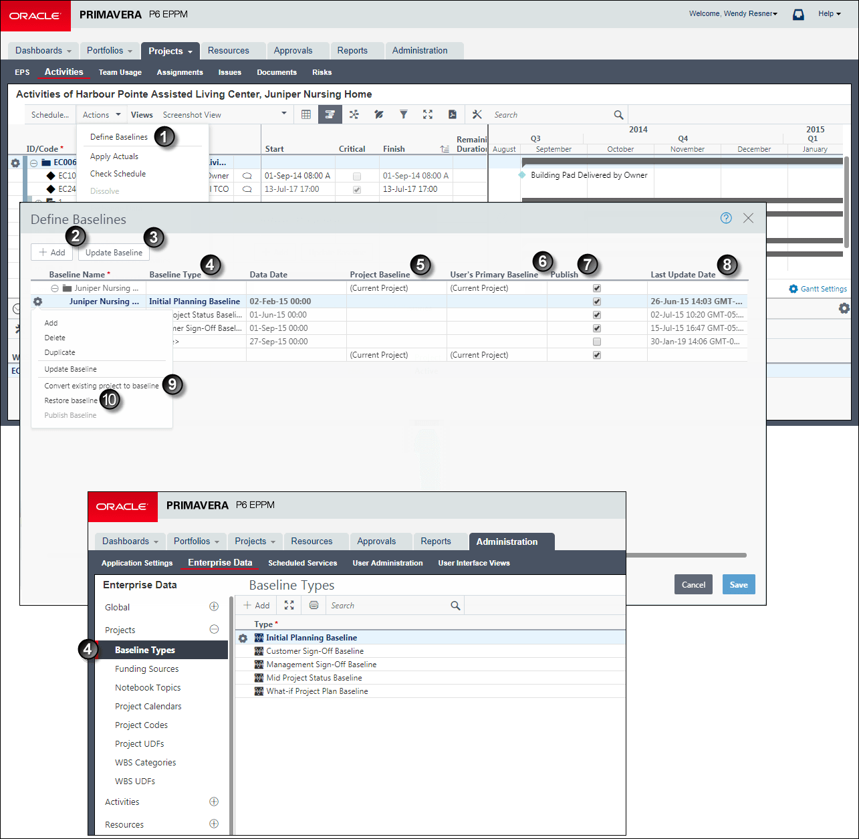
Task: Click Baseline Types search magnifier
Action: pos(455,606)
